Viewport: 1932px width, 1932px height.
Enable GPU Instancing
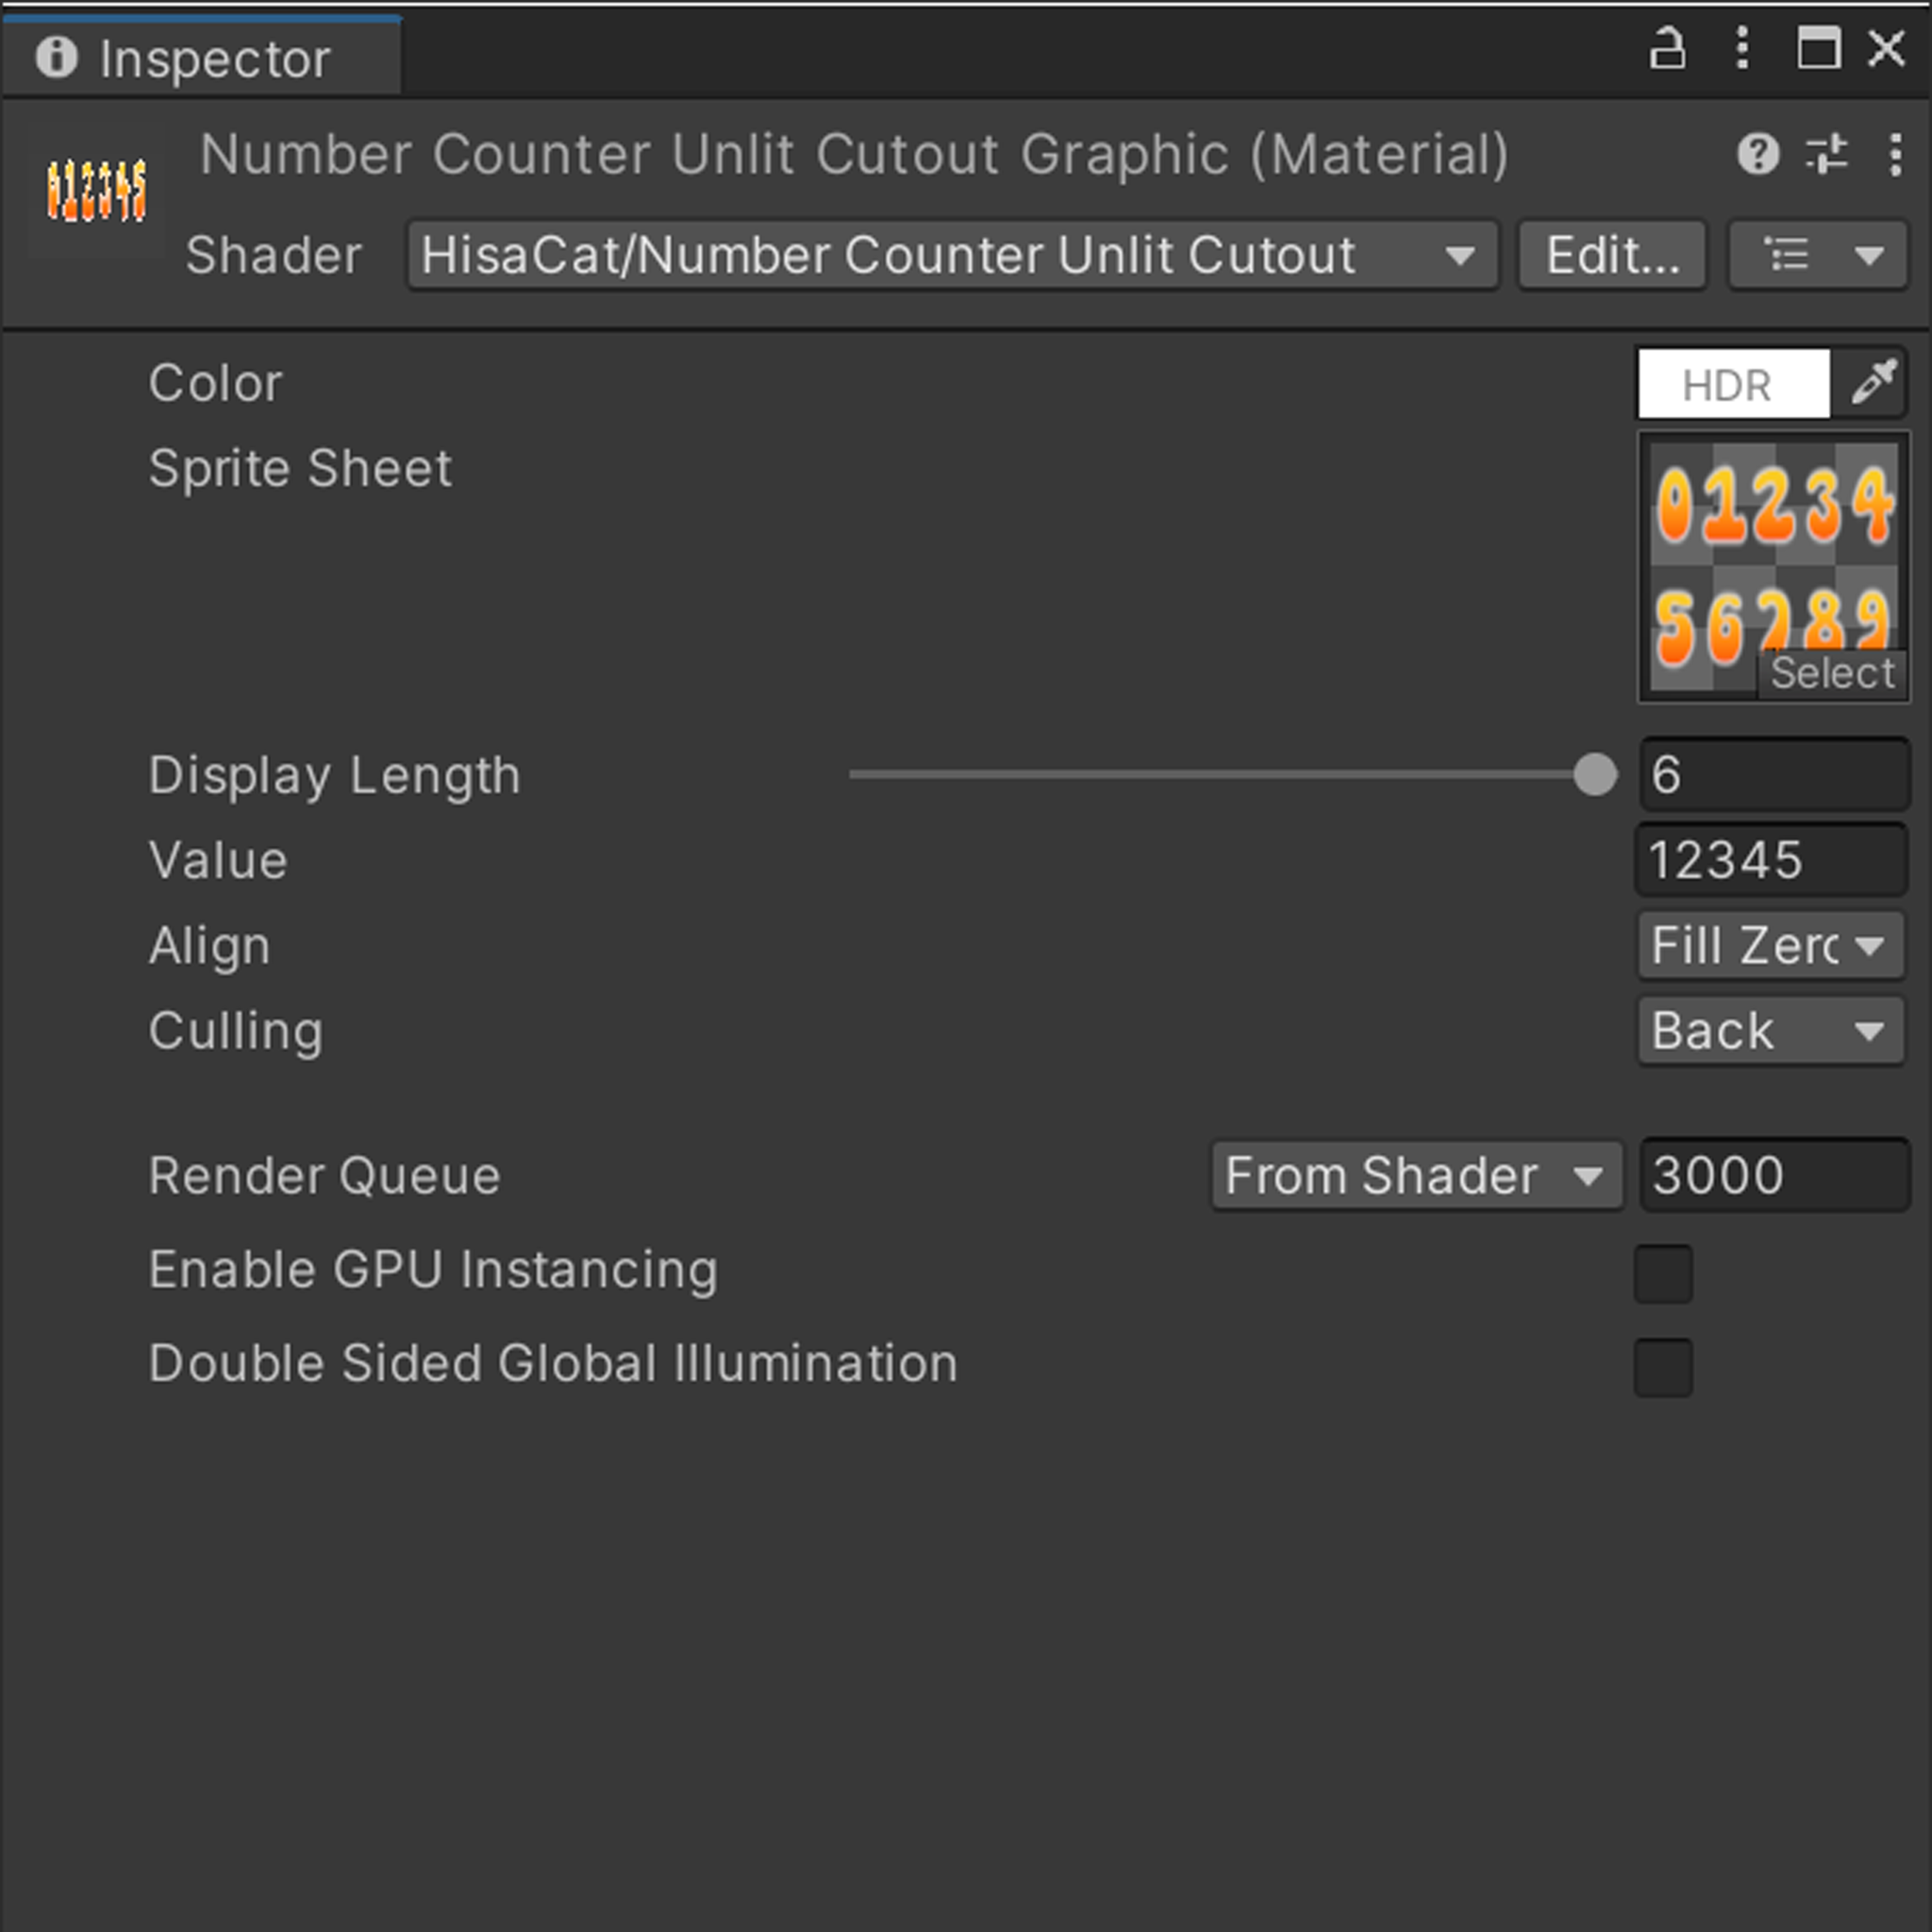1662,1273
